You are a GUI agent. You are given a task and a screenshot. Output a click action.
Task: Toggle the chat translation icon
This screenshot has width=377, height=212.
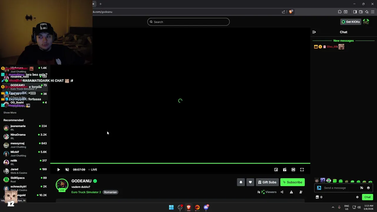pyautogui.click(x=362, y=188)
